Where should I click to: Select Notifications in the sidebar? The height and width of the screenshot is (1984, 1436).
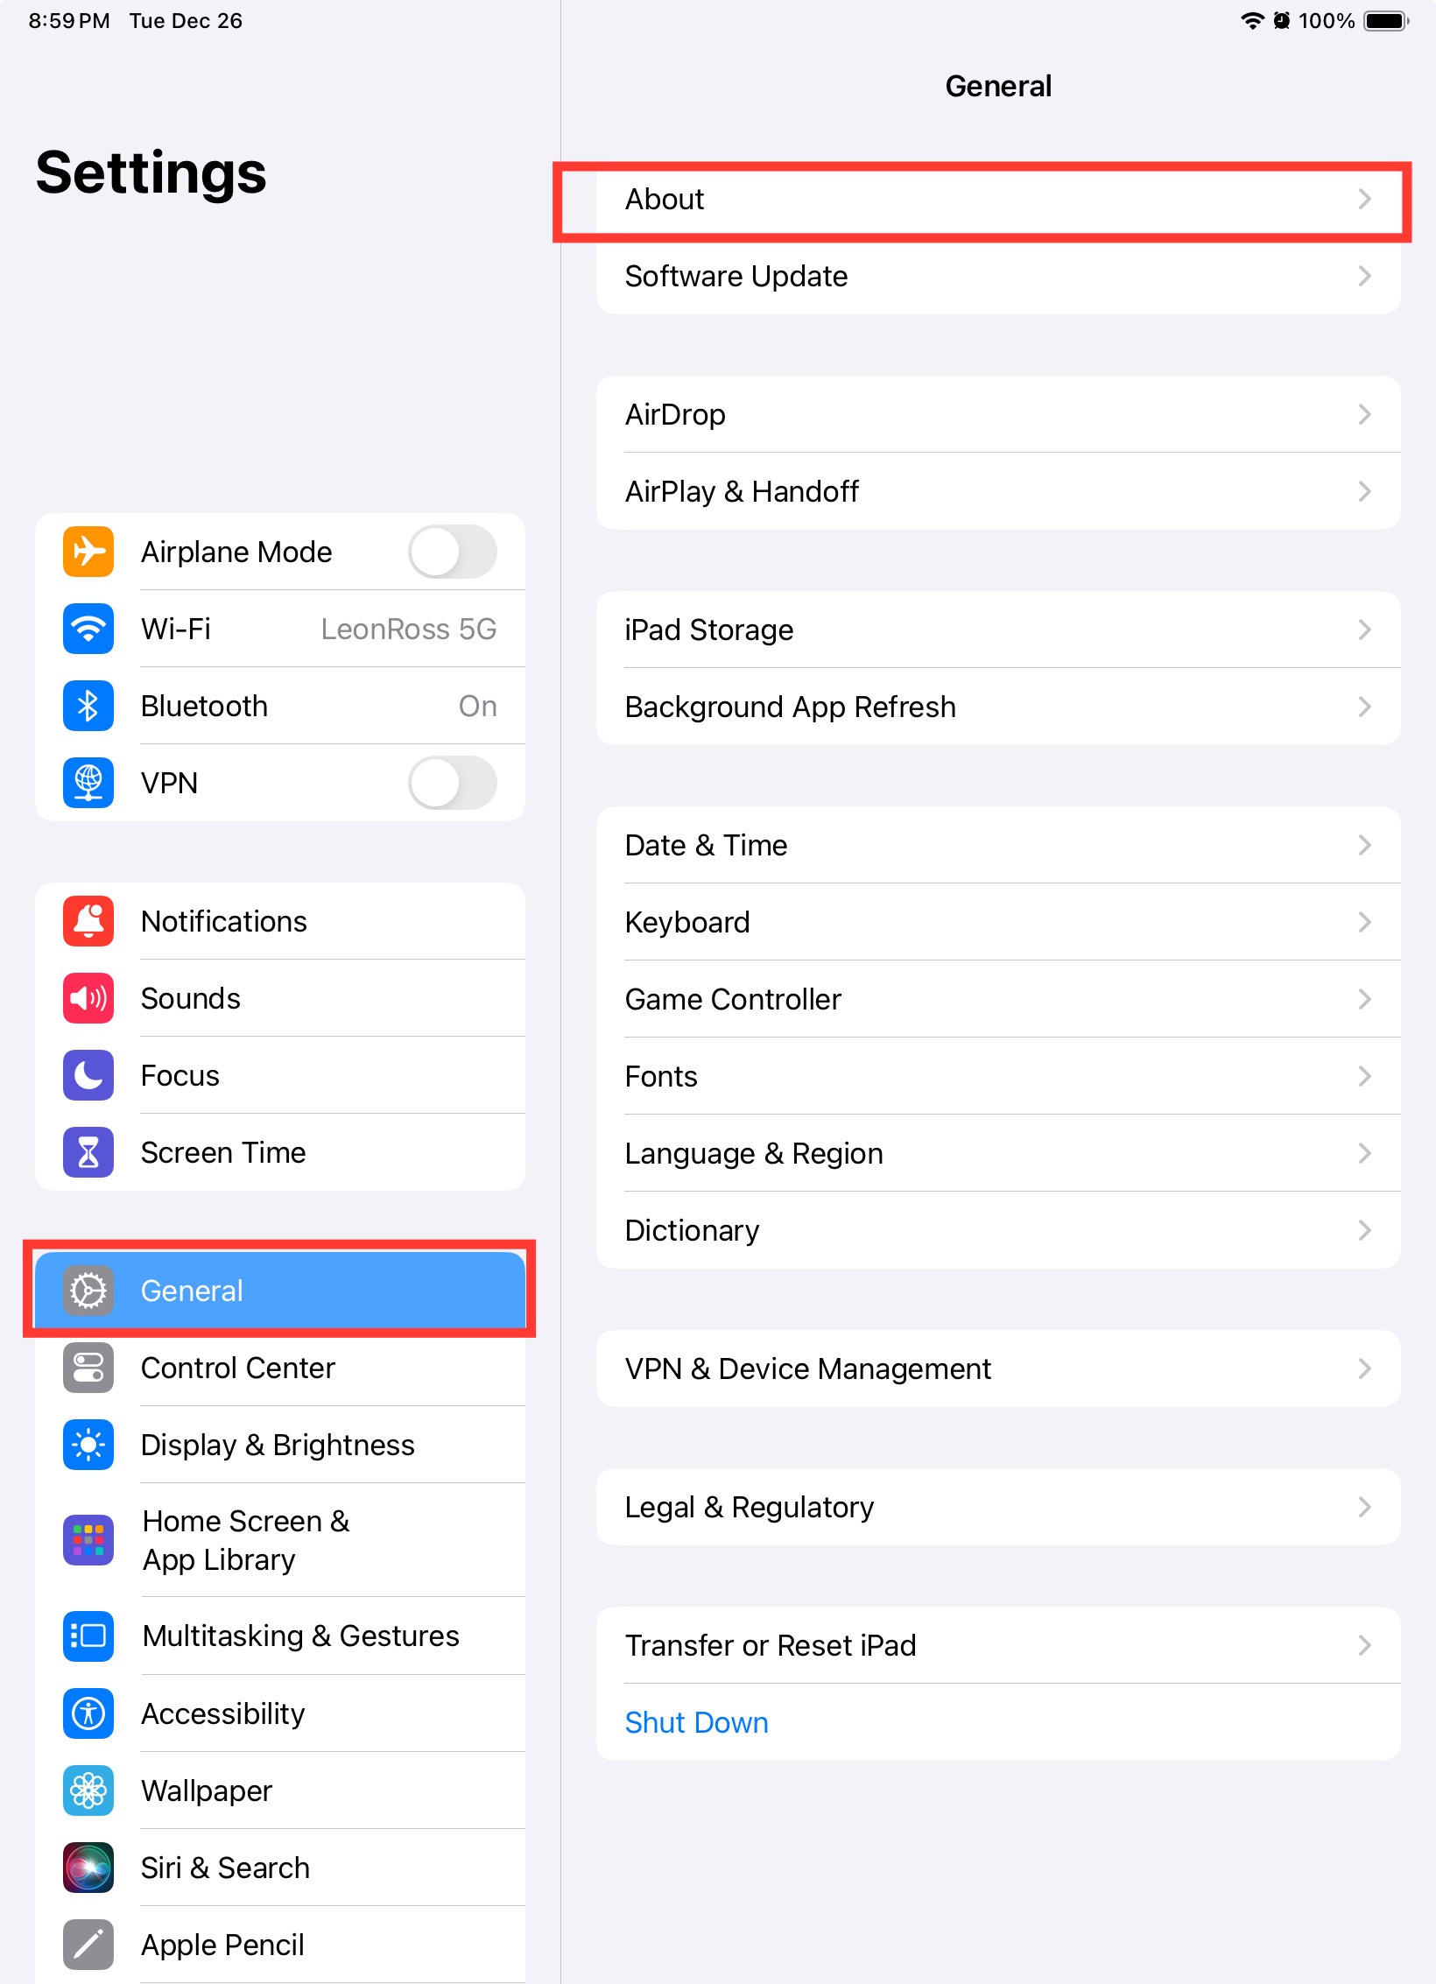(x=280, y=921)
